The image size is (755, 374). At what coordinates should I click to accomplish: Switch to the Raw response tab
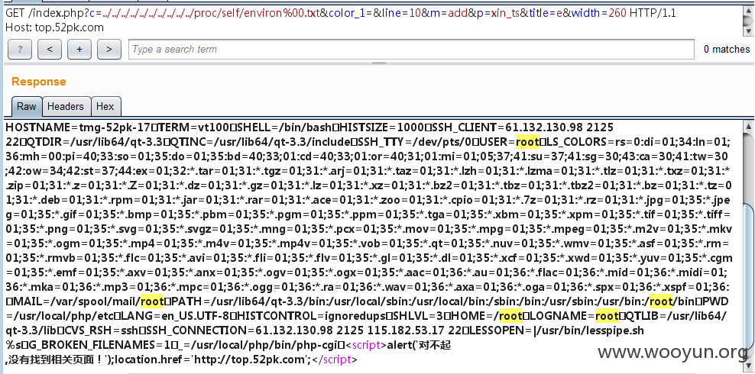[27, 106]
